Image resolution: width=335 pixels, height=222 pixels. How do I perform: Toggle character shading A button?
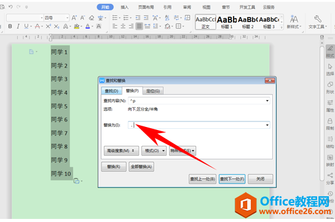tap(98, 26)
